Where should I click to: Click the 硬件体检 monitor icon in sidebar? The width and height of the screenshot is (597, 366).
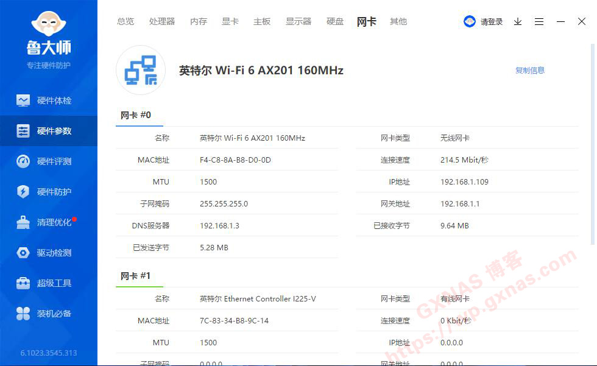point(23,100)
